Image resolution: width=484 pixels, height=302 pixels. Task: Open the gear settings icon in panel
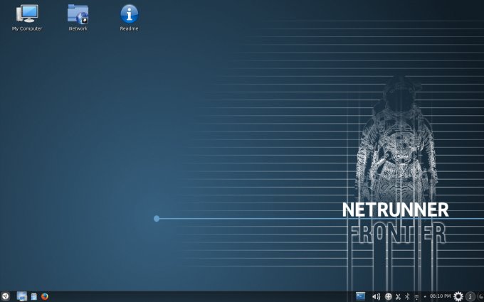point(458,296)
